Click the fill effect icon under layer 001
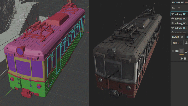The image size is (188, 106). coord(185,59)
